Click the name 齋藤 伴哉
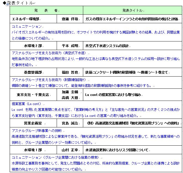The height and width of the screenshot is (173, 183). [x=70, y=19]
